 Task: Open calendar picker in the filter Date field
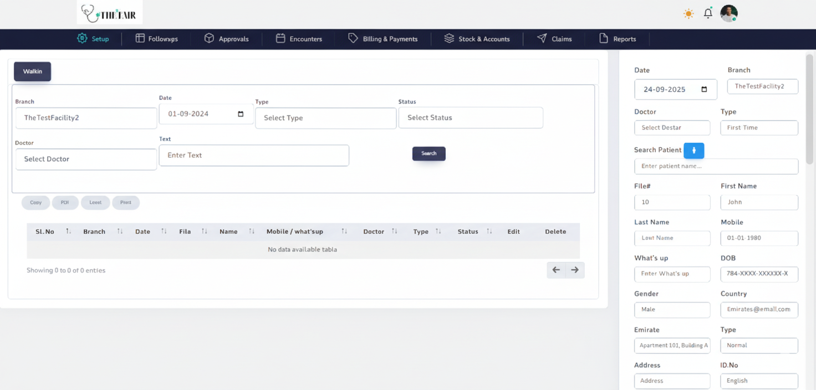(241, 114)
